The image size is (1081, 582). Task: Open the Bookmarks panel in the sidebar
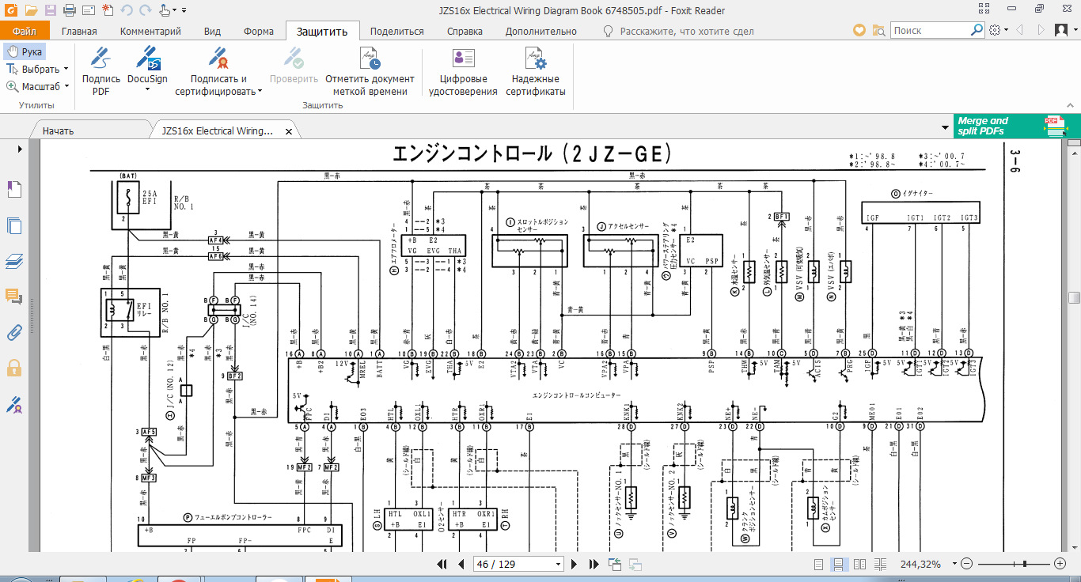14,190
